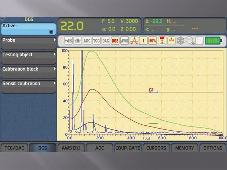Click the freeze snowflake icon
This screenshot has height=170, width=227.
(181, 41)
